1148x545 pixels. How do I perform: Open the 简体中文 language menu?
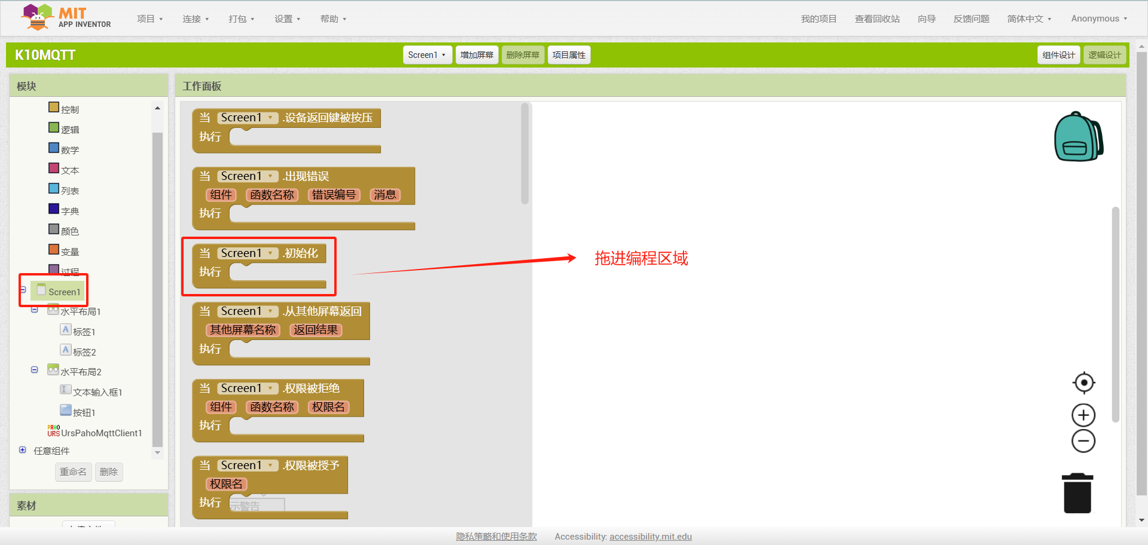pos(1029,19)
